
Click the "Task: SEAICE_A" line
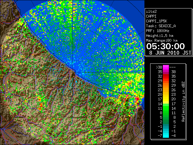pyautogui.click(x=161, y=26)
